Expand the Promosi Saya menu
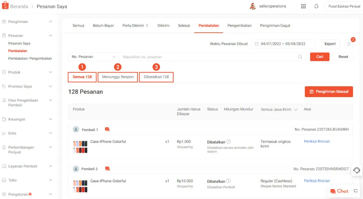Viewport: 363px width, 199px height. [x=51, y=87]
